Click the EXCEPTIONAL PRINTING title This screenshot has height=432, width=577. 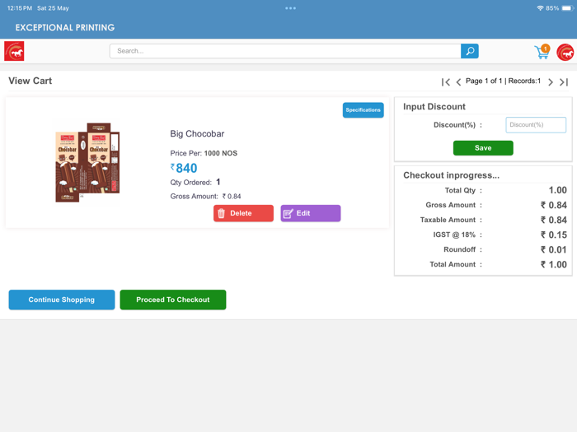tap(65, 27)
